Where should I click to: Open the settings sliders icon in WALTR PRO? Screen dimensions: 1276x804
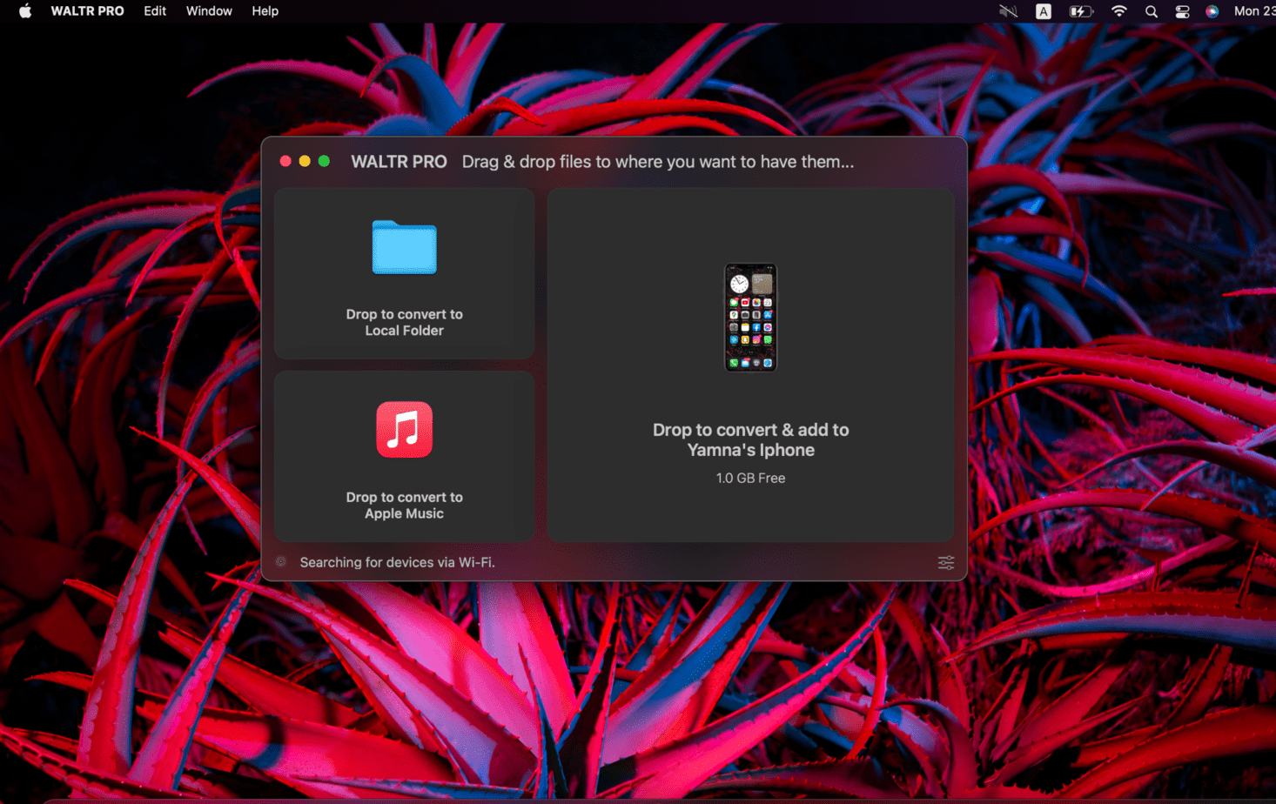coord(946,563)
